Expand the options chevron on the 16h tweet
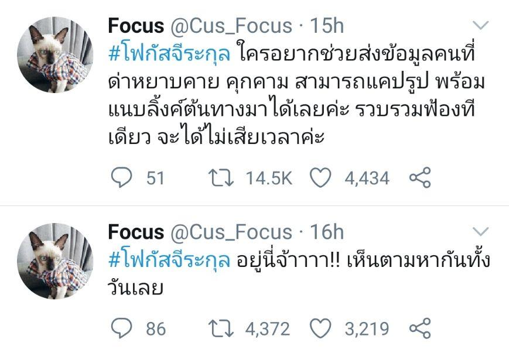This screenshot has width=509, height=353. (480, 232)
